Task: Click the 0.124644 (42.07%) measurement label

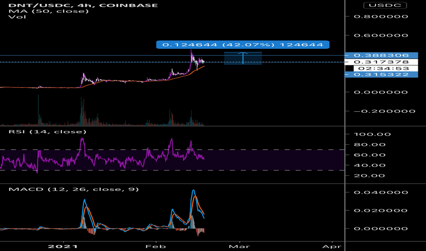Action: 243,45
